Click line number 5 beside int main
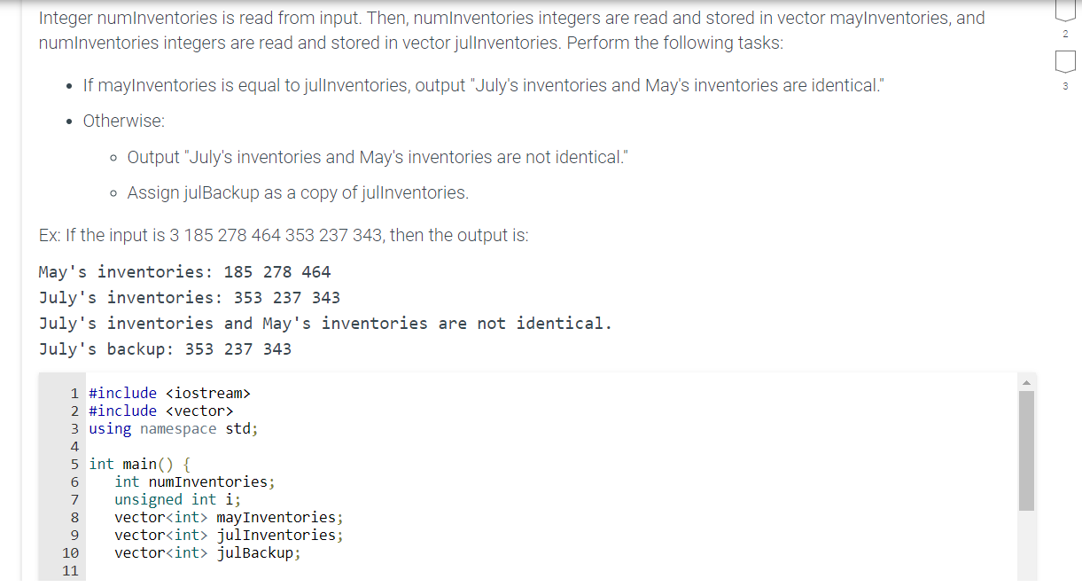Viewport: 1082px width, 587px height. [x=74, y=464]
